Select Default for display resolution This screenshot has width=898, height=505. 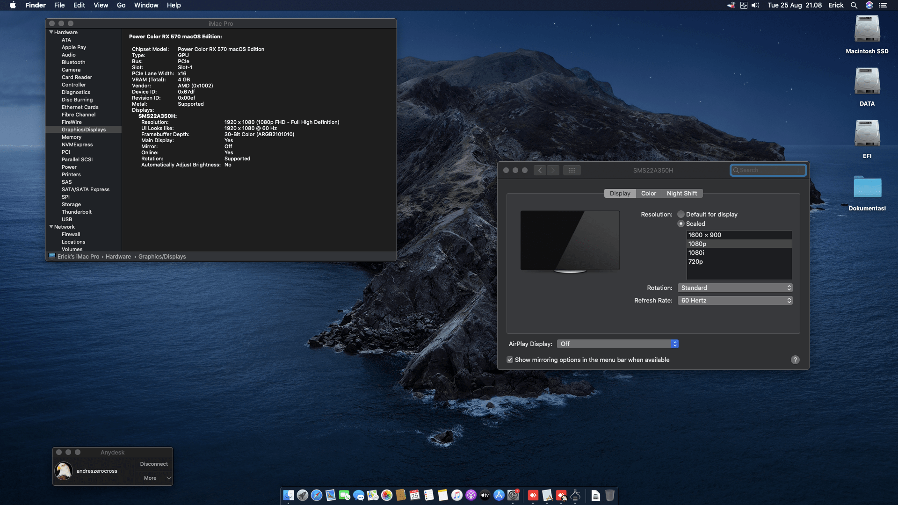click(681, 214)
